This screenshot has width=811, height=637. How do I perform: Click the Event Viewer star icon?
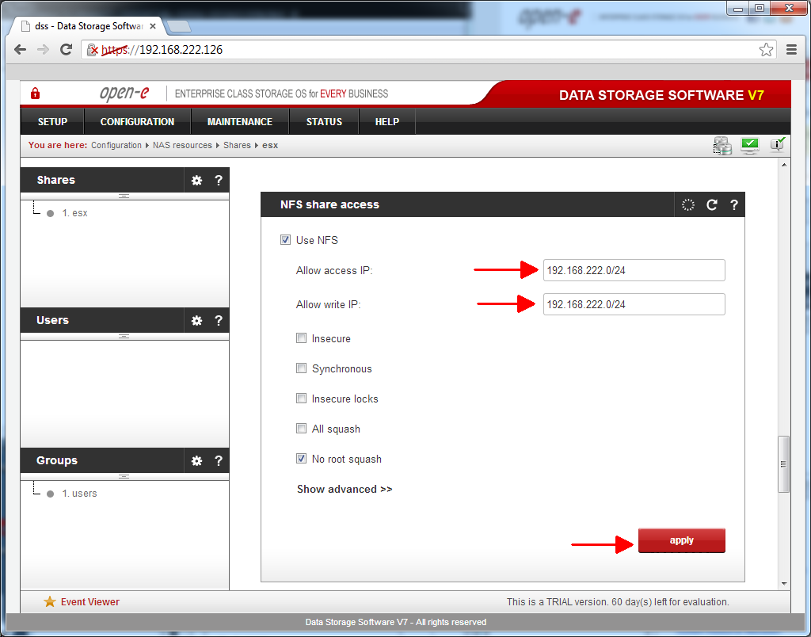50,601
